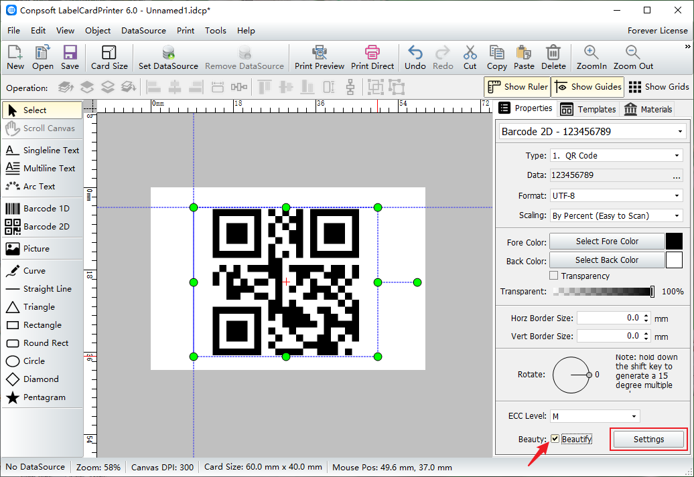694x477 pixels.
Task: Toggle Show Guides
Action: click(x=587, y=87)
